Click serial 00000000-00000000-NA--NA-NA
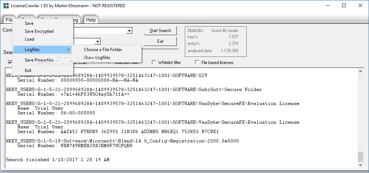 [99, 80]
